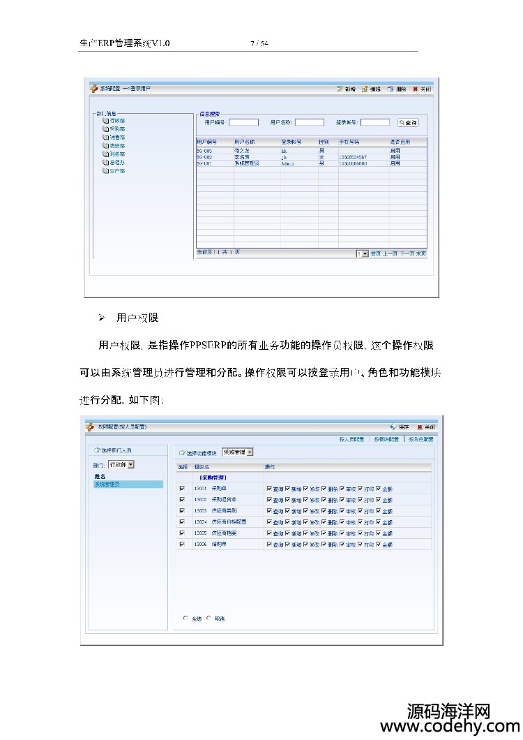Viewport: 523px width, 740px height.
Task: Click the red 关闭 icon in user list window
Action: [x=416, y=89]
